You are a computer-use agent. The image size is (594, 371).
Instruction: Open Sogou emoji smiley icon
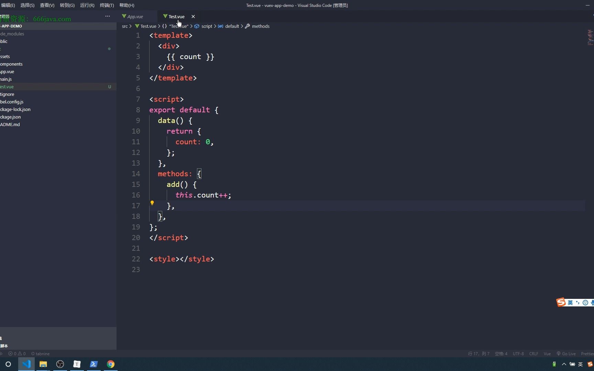[585, 303]
